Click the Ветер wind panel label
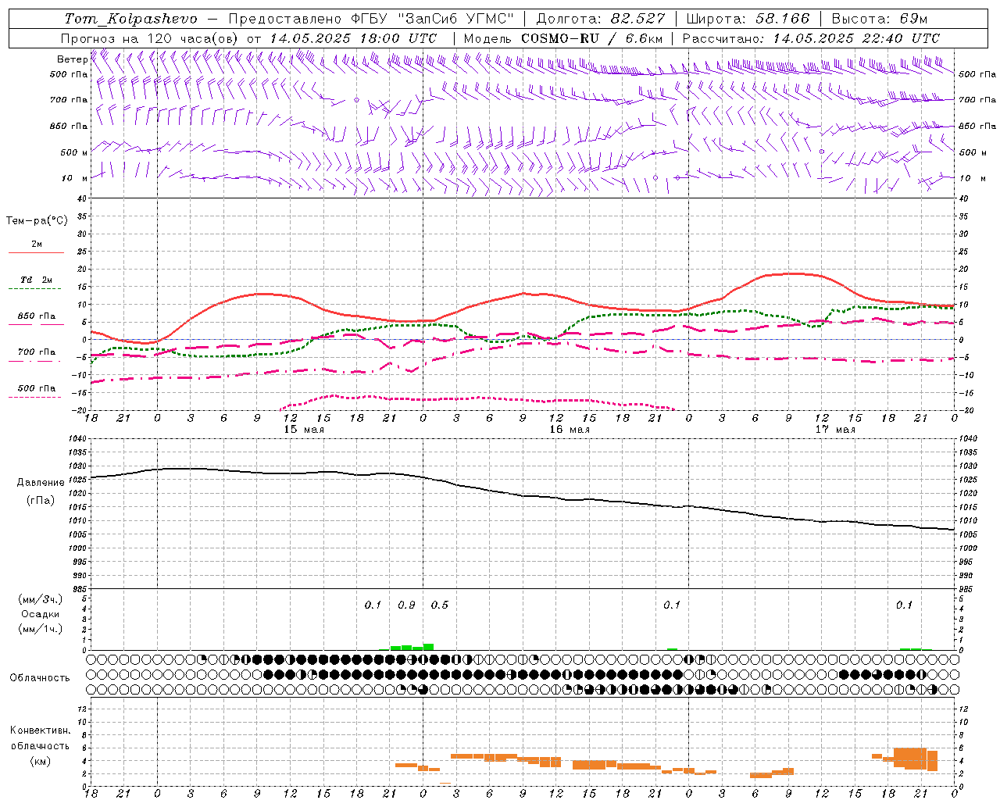Viewport: 1000px width, 800px height. (71, 59)
